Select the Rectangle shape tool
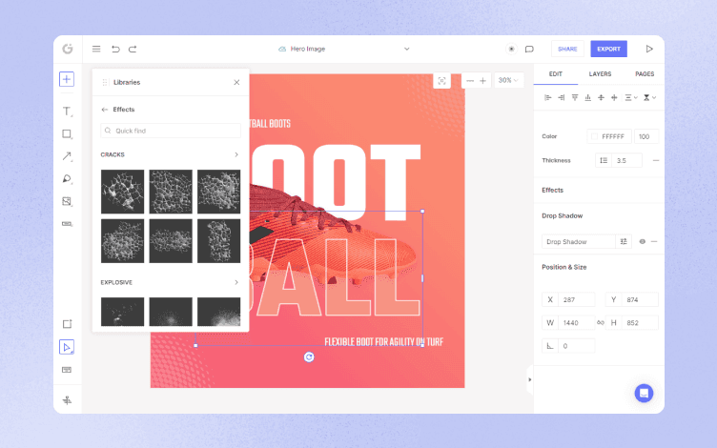 pos(67,134)
